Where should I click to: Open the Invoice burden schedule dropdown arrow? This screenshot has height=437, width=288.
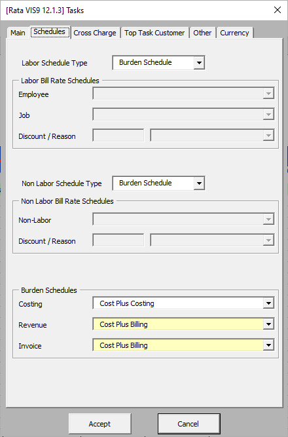268,345
